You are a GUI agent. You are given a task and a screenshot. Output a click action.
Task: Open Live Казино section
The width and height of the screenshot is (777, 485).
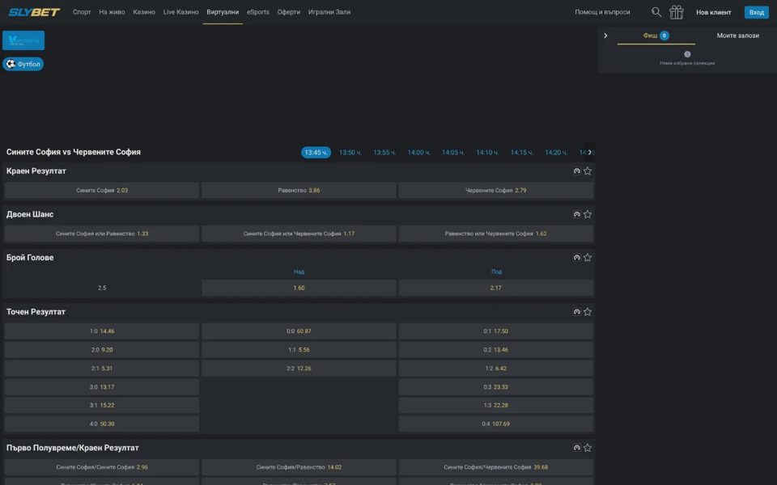[x=180, y=12]
